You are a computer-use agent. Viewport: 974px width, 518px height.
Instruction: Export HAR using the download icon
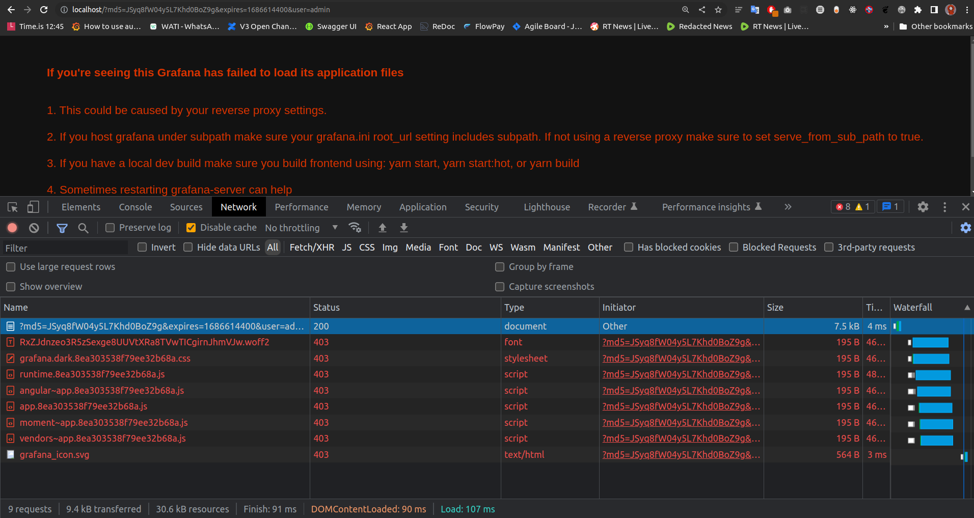pos(403,228)
